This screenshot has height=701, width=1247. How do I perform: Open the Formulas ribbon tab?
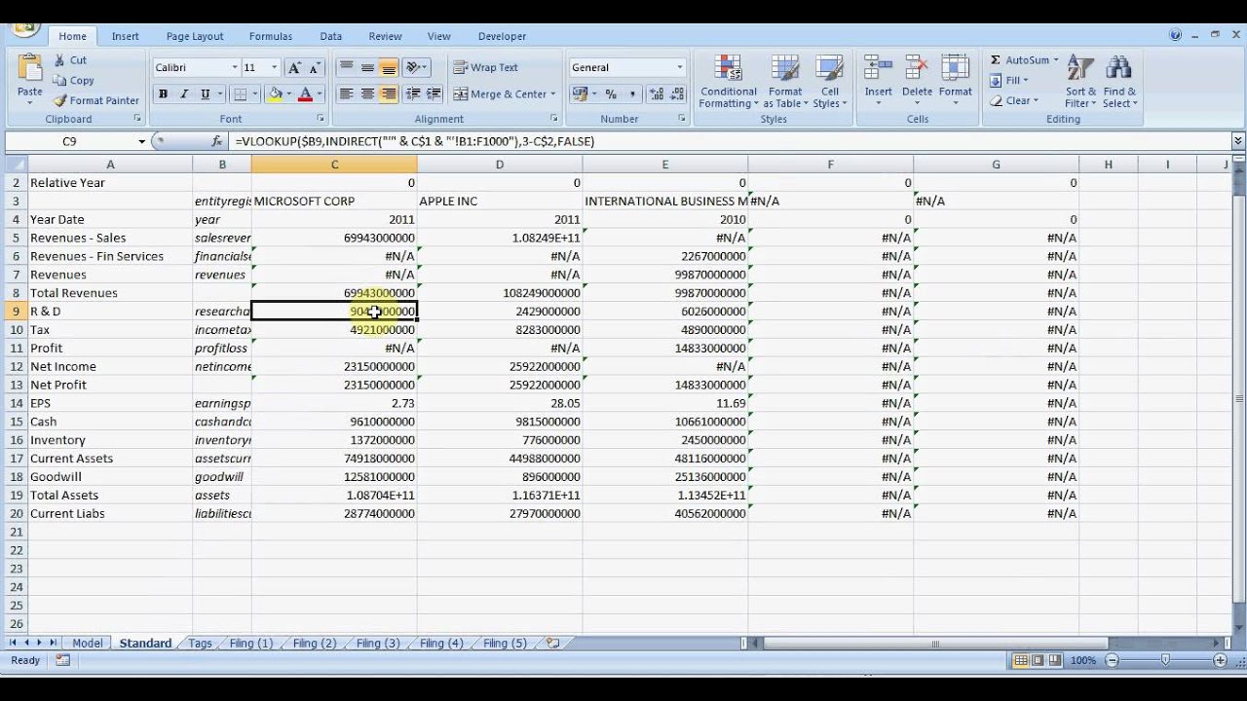coord(271,36)
